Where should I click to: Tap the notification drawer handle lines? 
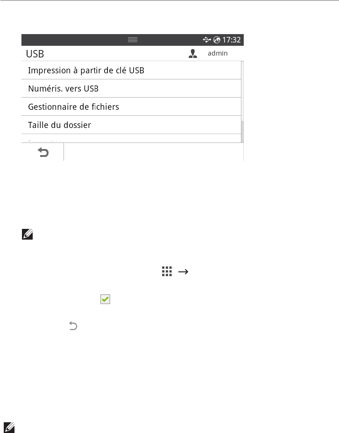pos(133,40)
